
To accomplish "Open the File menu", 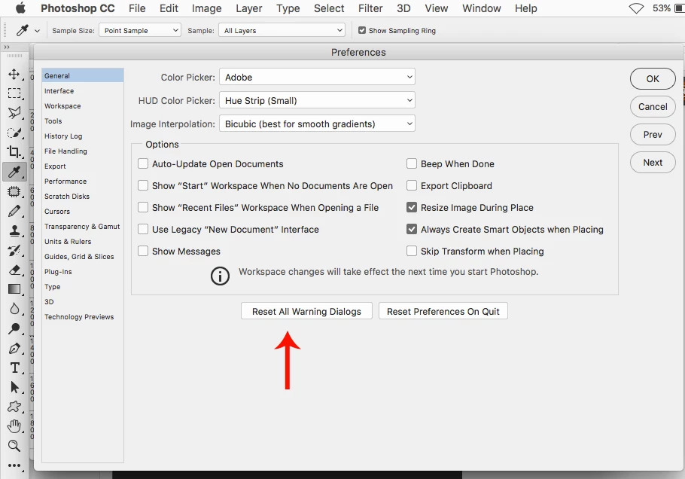I will click(137, 8).
